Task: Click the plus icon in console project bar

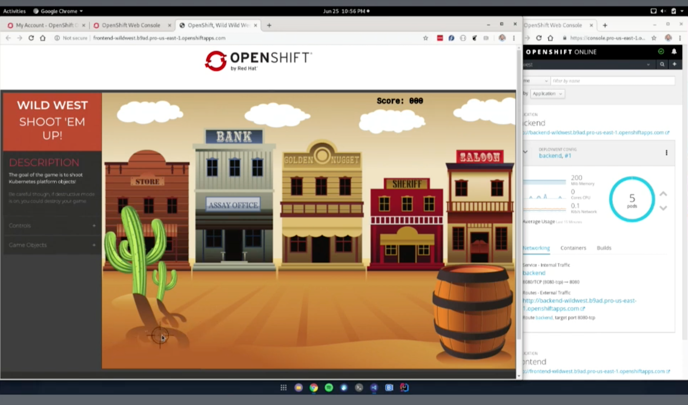Action: point(674,64)
